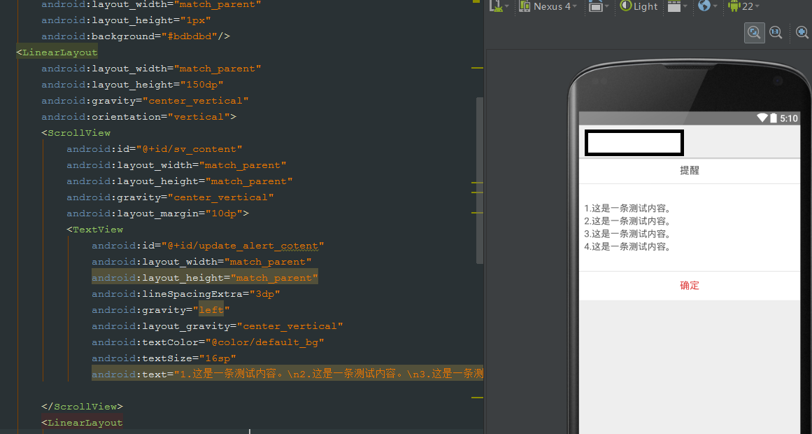This screenshot has height=434, width=812.
Task: Click the highlighted TextView layout_height match_parent line
Action: (x=204, y=278)
